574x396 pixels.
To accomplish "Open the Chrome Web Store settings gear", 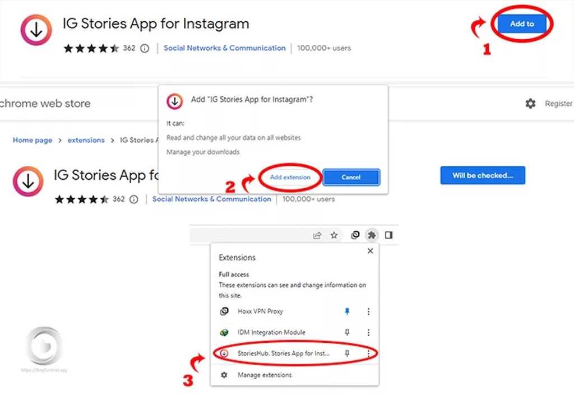I will click(530, 104).
